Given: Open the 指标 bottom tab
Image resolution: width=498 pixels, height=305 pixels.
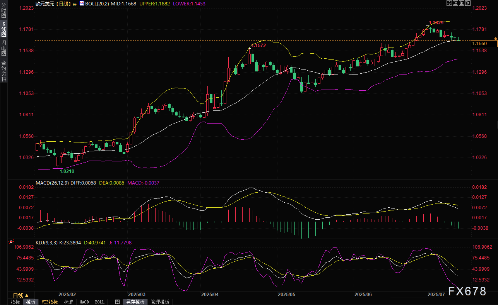Looking at the screenshot, I should (15, 302).
